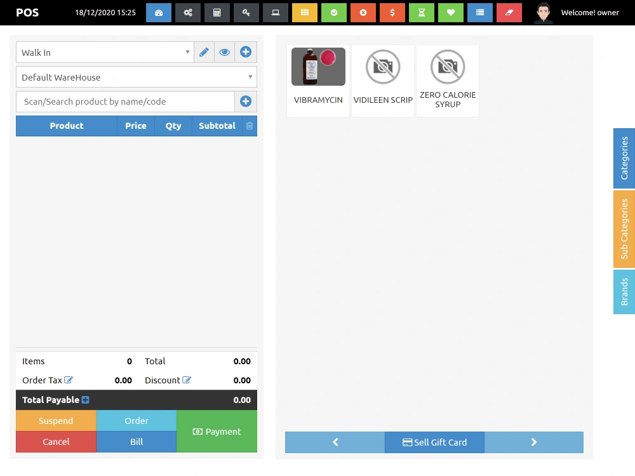Open the Categories side tab
635x476 pixels.
[624, 158]
